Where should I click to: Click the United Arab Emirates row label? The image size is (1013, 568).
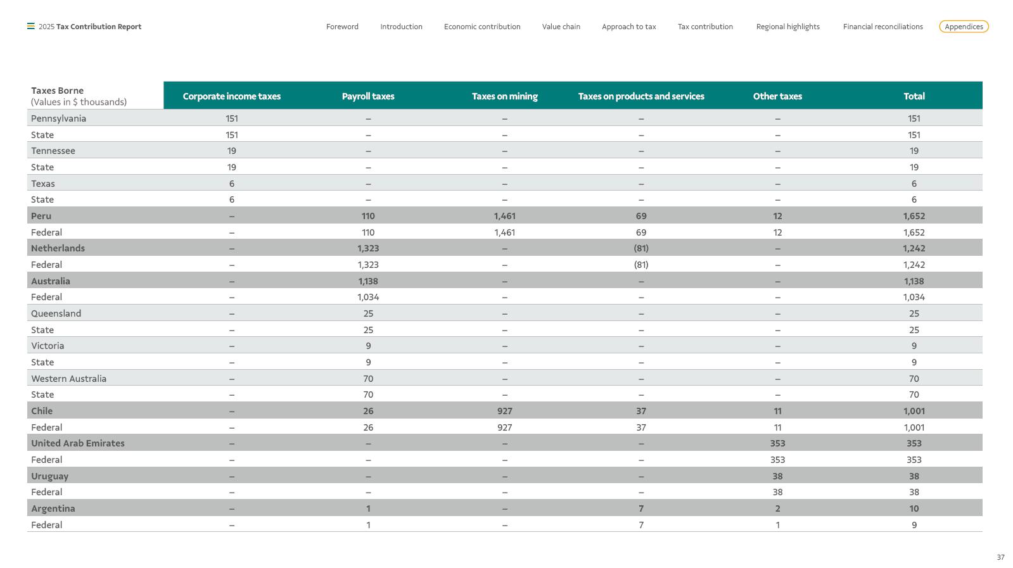click(x=78, y=443)
